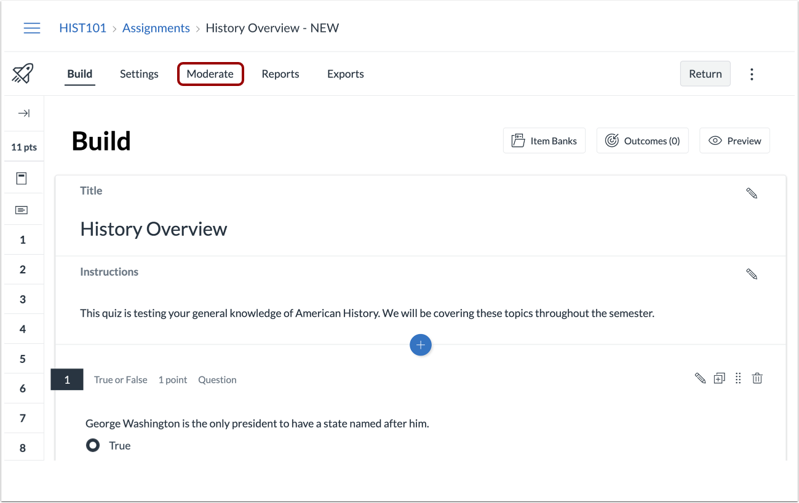The height and width of the screenshot is (503, 799).
Task: Edit question 1 with pencil icon
Action: pos(700,378)
